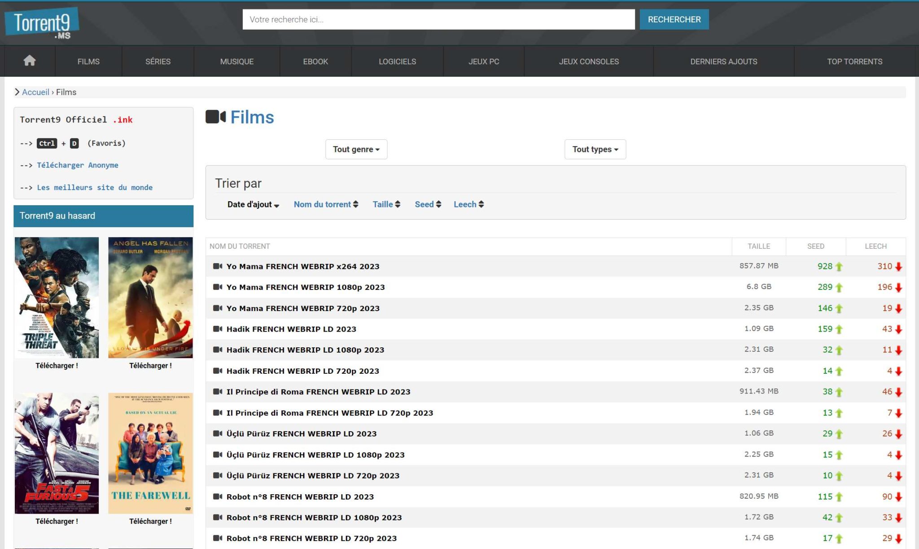The height and width of the screenshot is (549, 919).
Task: Click camera icon beside Yo Mama 1080p row
Action: click(218, 287)
